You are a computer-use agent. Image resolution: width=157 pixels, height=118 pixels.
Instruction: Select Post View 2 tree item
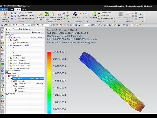click(x=17, y=78)
